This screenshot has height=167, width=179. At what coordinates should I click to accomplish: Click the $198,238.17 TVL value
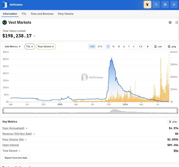point(17,36)
